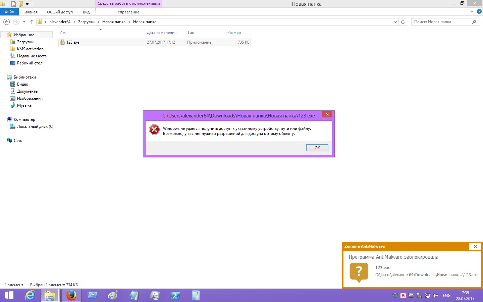
Task: Click the Загрузки breadcrumb
Action: [x=86, y=22]
